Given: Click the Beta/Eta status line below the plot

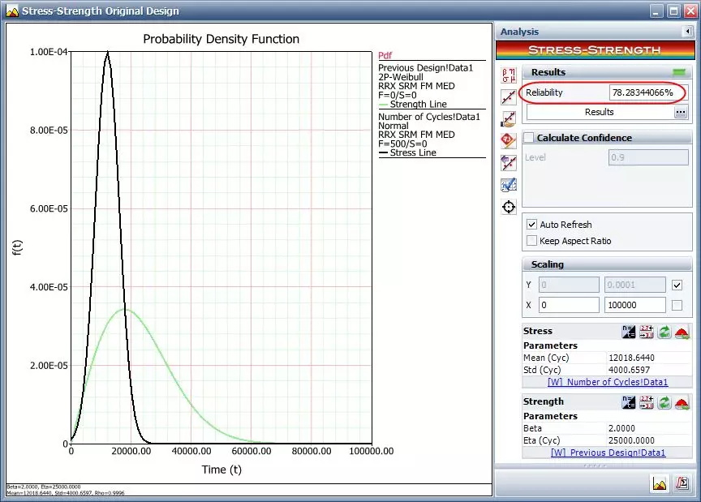Looking at the screenshot, I should pyautogui.click(x=44, y=487).
